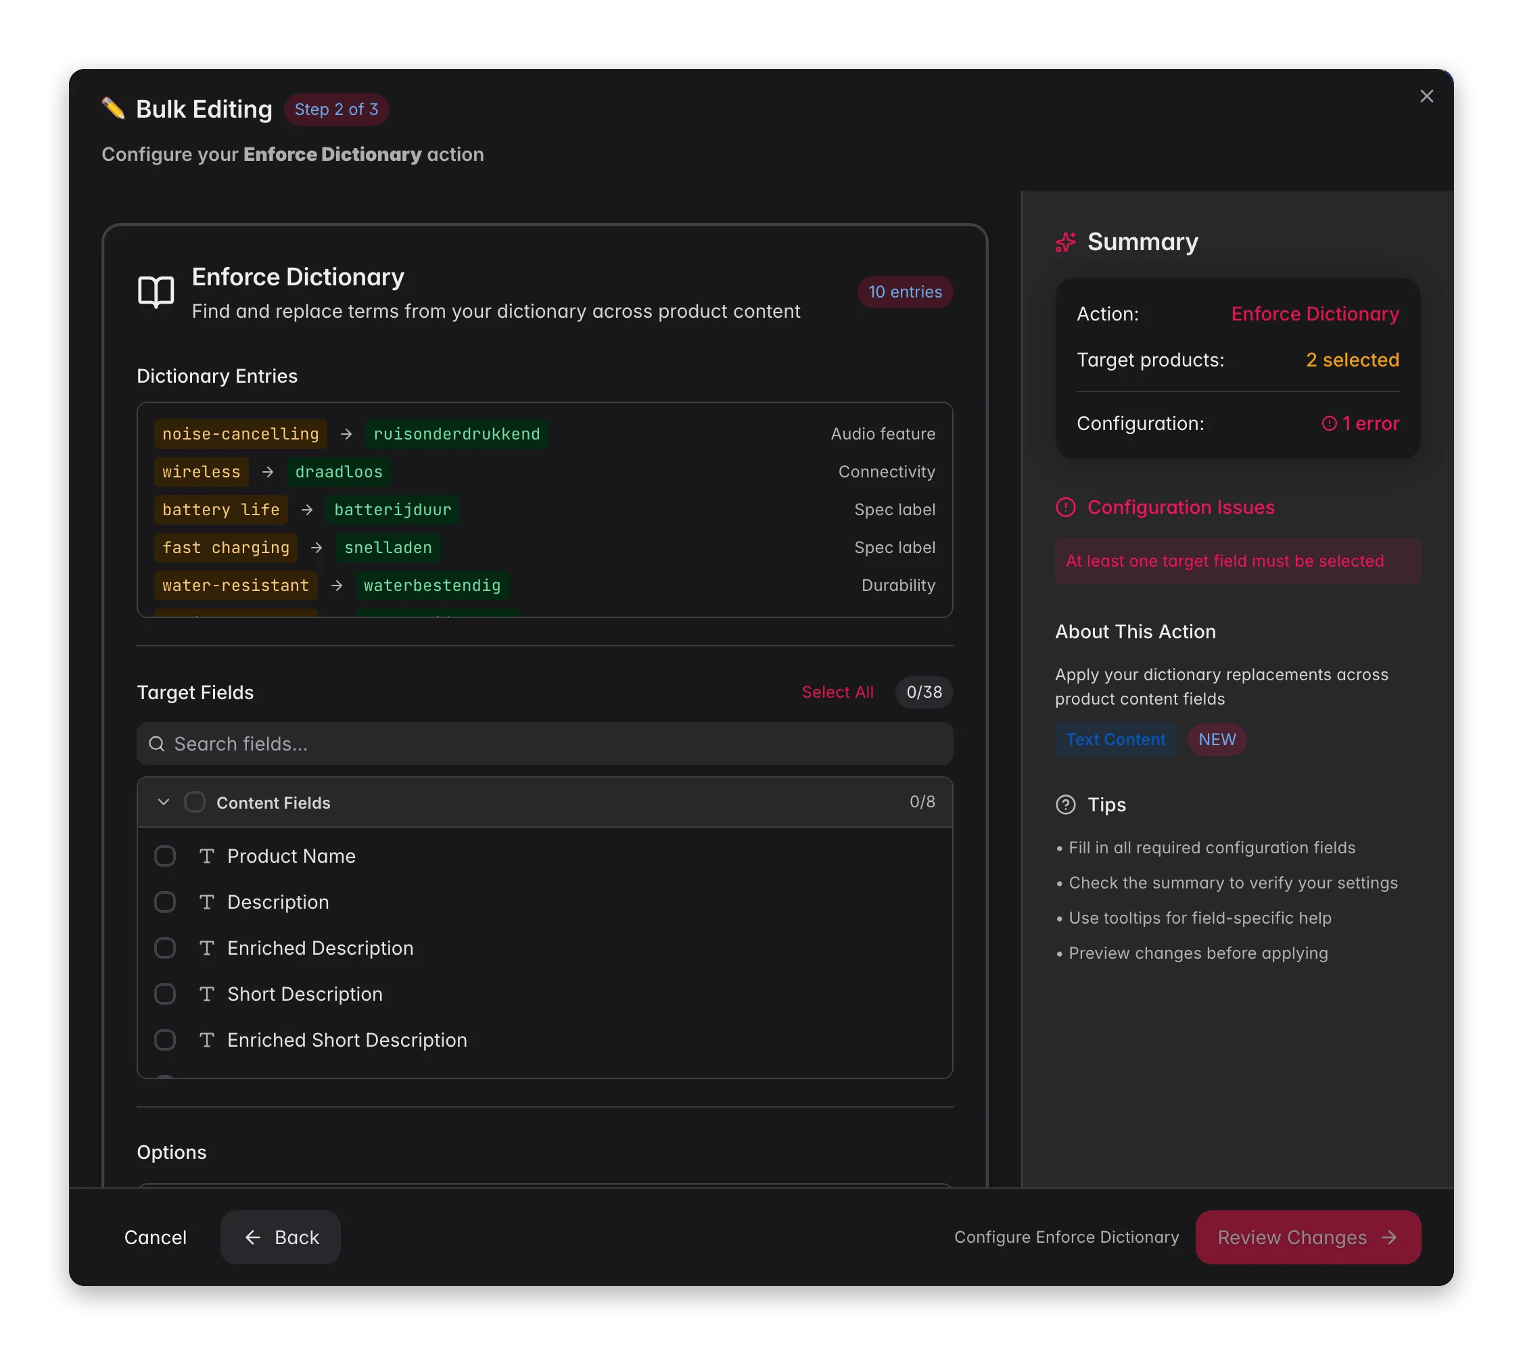
Task: Check the Enriched Description field
Action: (164, 948)
